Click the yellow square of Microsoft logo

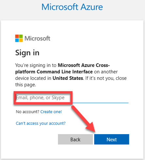click(x=21, y=40)
